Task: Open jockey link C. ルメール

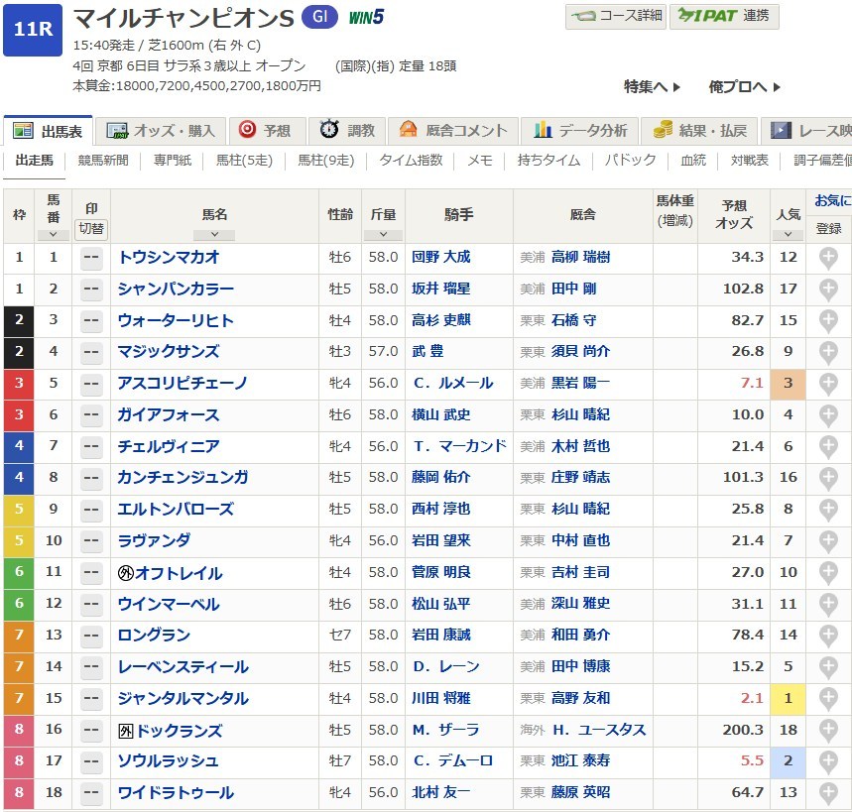Action: click(446, 384)
